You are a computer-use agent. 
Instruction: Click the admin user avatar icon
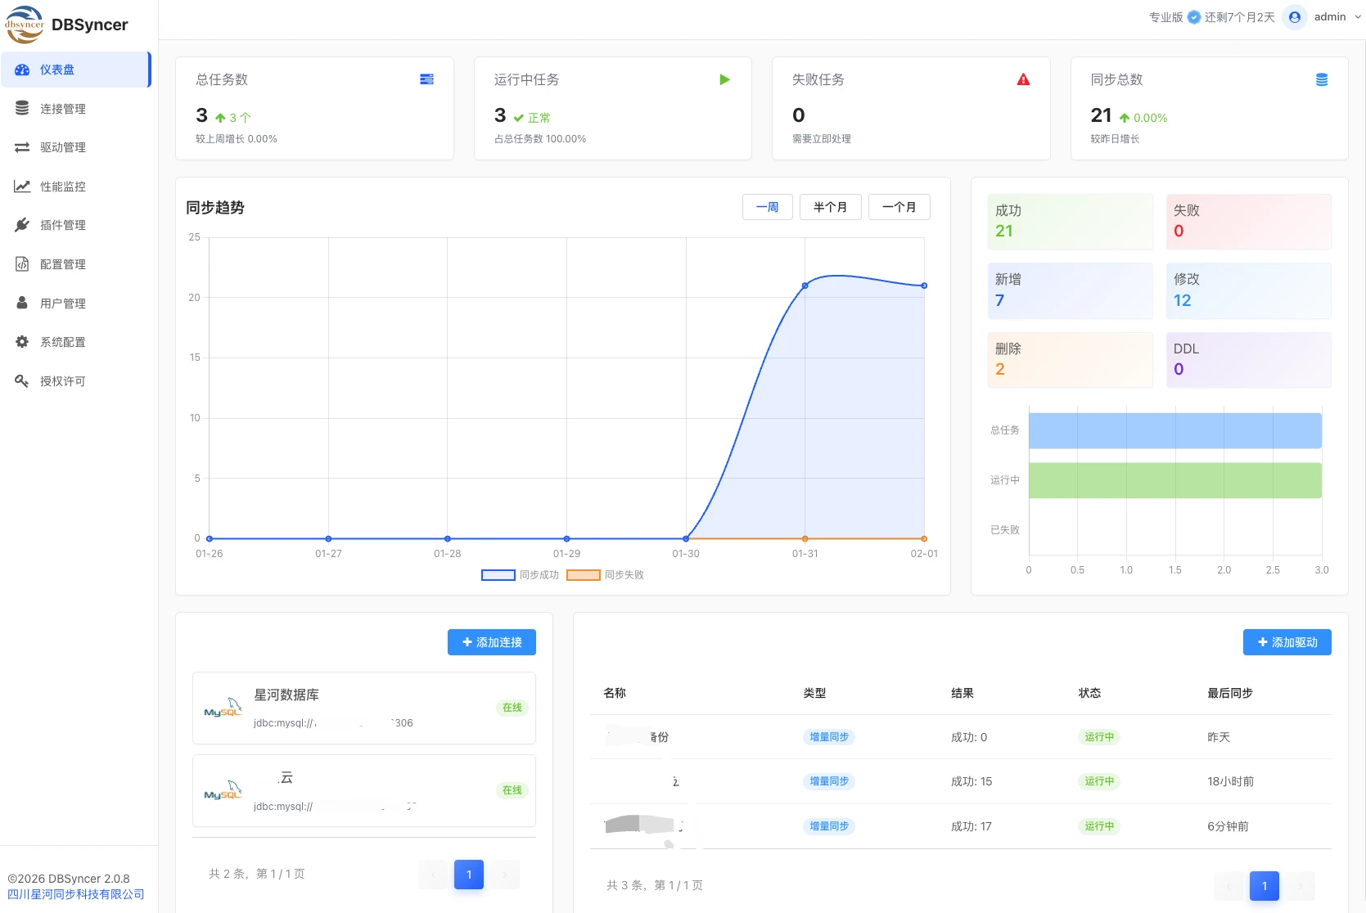coord(1295,17)
